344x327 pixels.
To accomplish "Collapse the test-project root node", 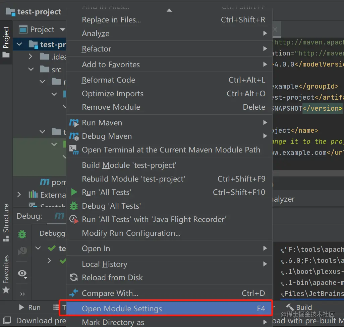I will tap(19, 44).
